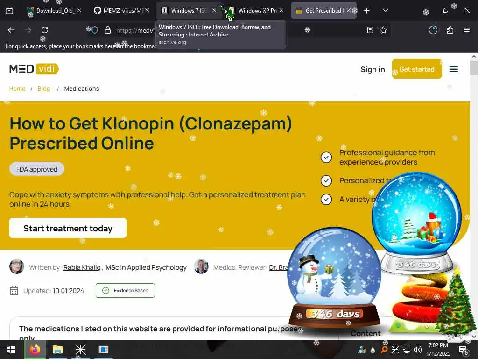
Task: Click the page vertical scrollbar thumb
Action: point(474,68)
